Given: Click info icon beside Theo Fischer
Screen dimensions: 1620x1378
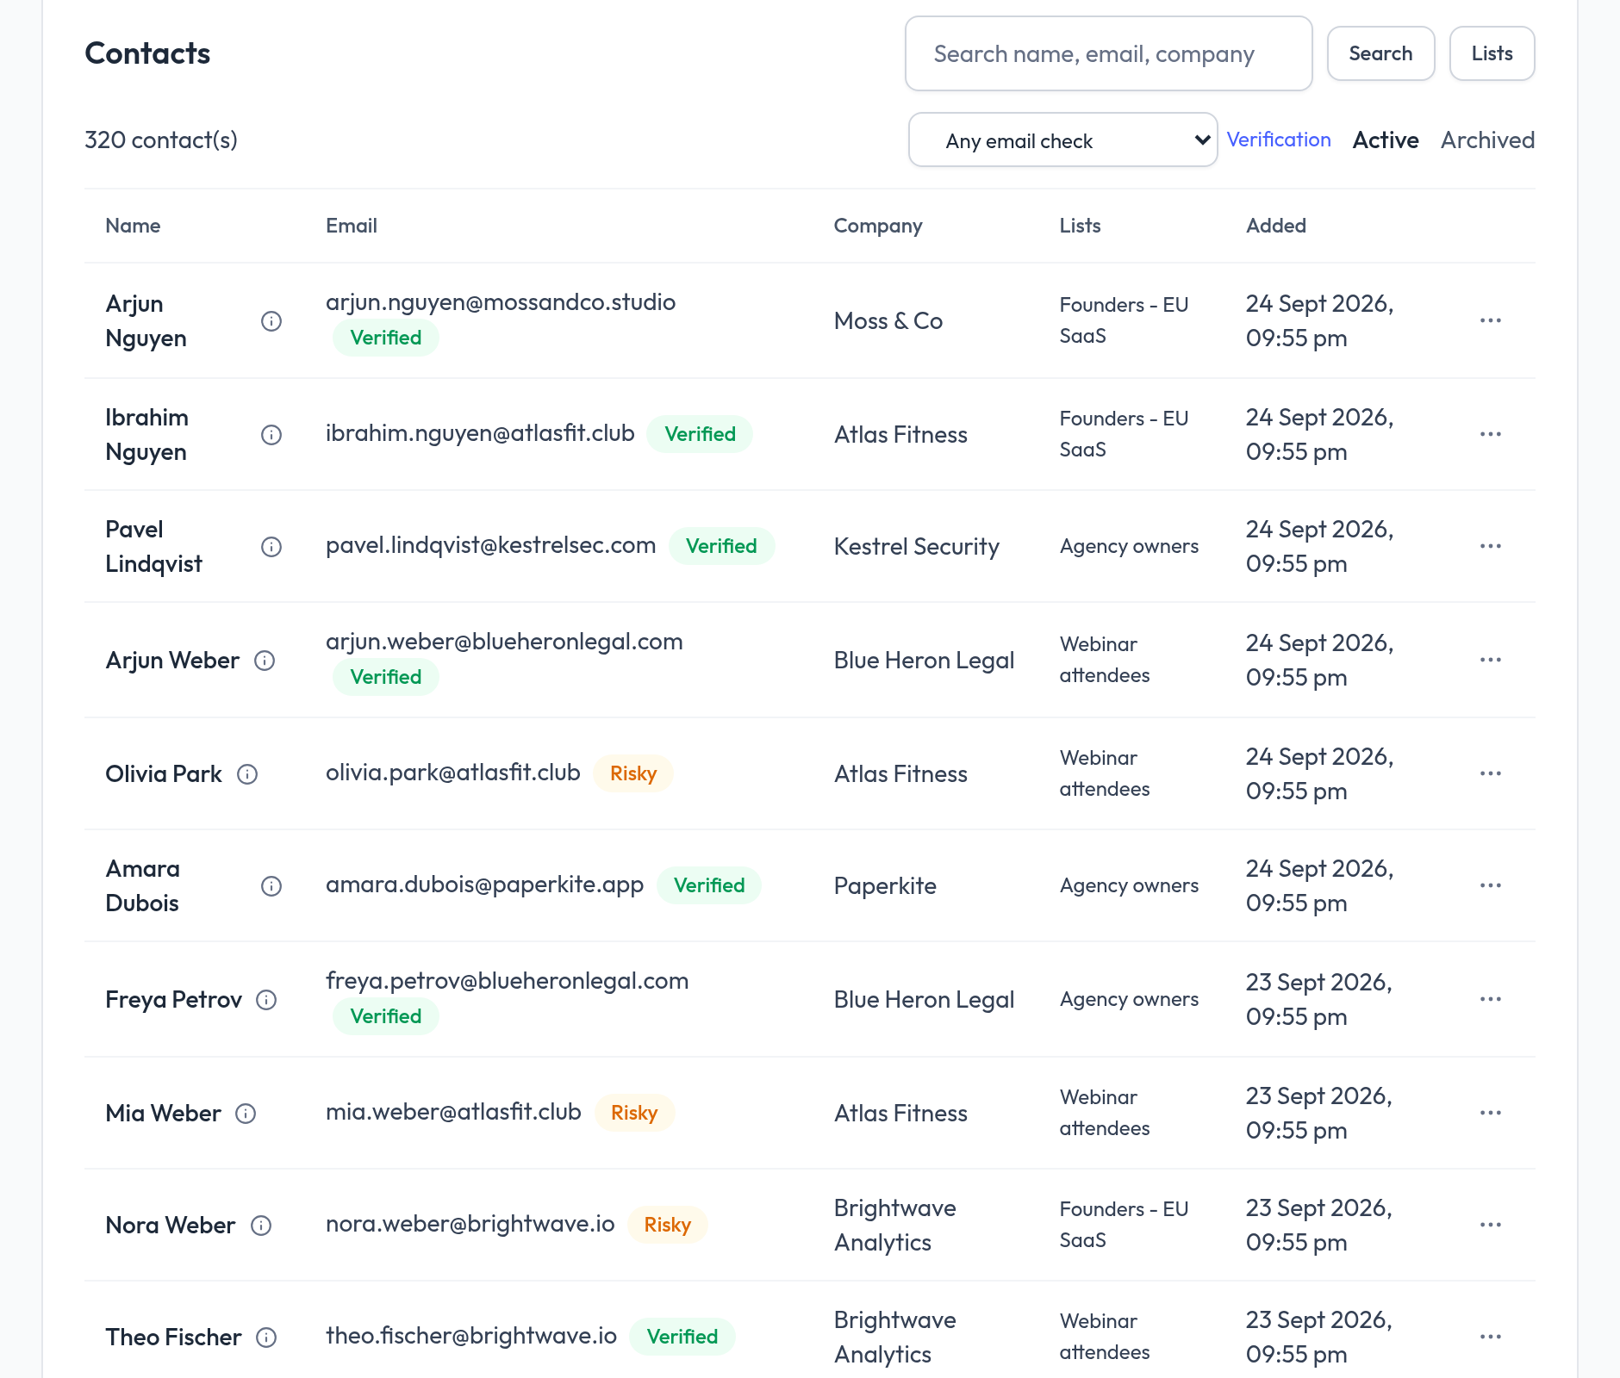Looking at the screenshot, I should tap(266, 1338).
